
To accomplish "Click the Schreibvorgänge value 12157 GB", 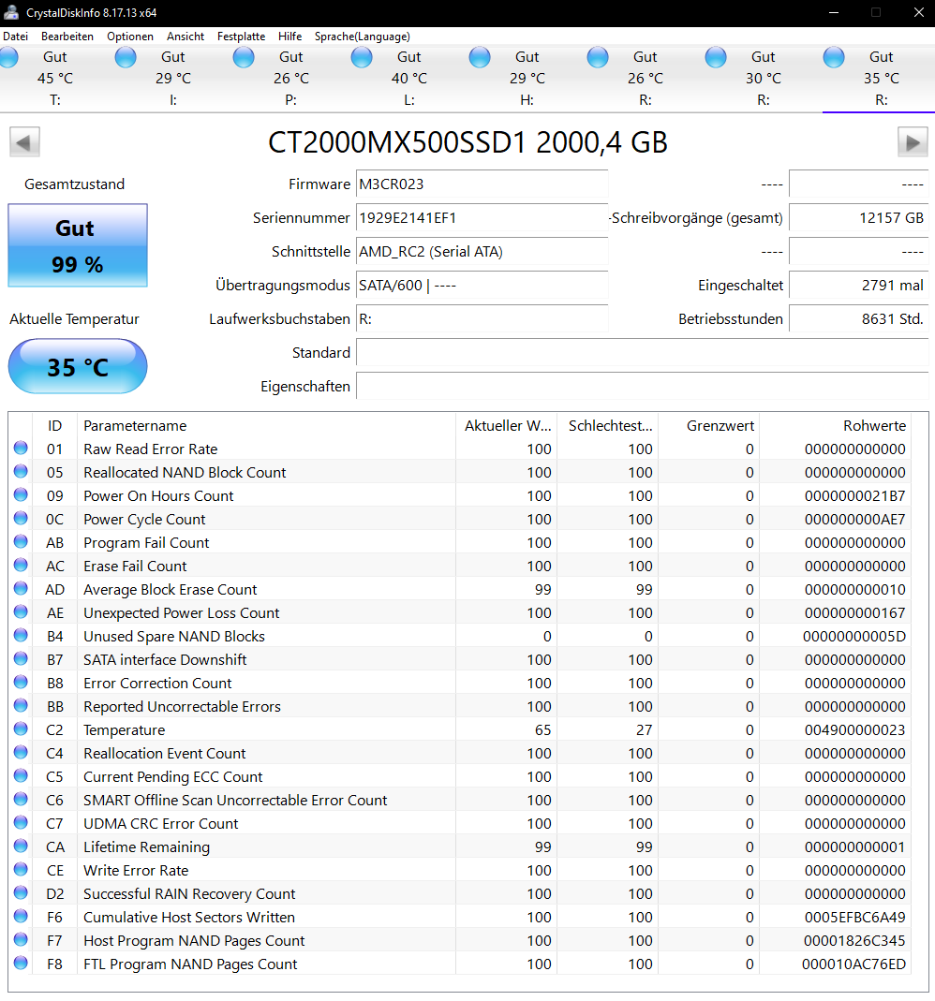I will pyautogui.click(x=858, y=217).
